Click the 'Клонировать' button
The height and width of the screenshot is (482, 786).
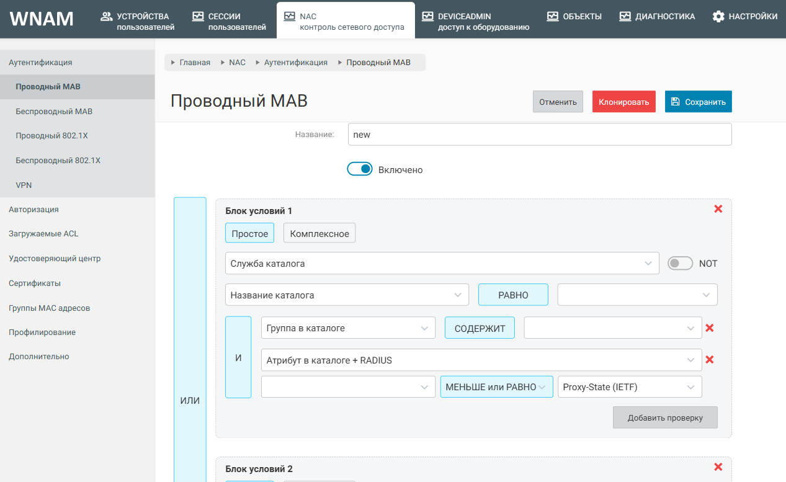click(623, 102)
